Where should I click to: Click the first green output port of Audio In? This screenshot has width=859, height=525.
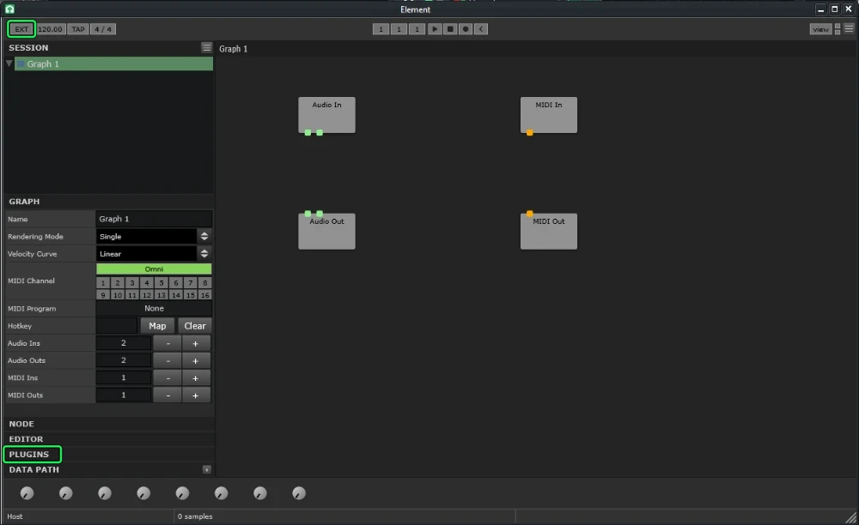(308, 132)
